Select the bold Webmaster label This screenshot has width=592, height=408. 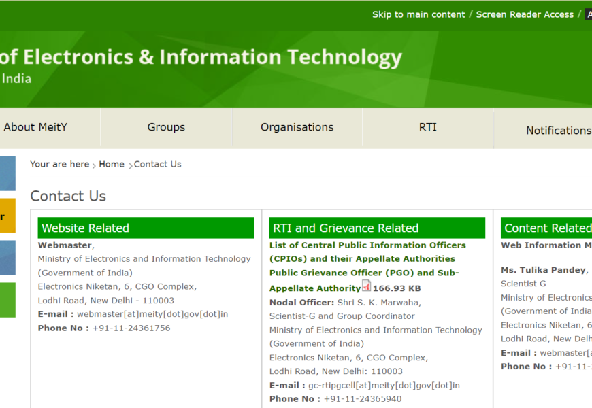[x=65, y=245]
